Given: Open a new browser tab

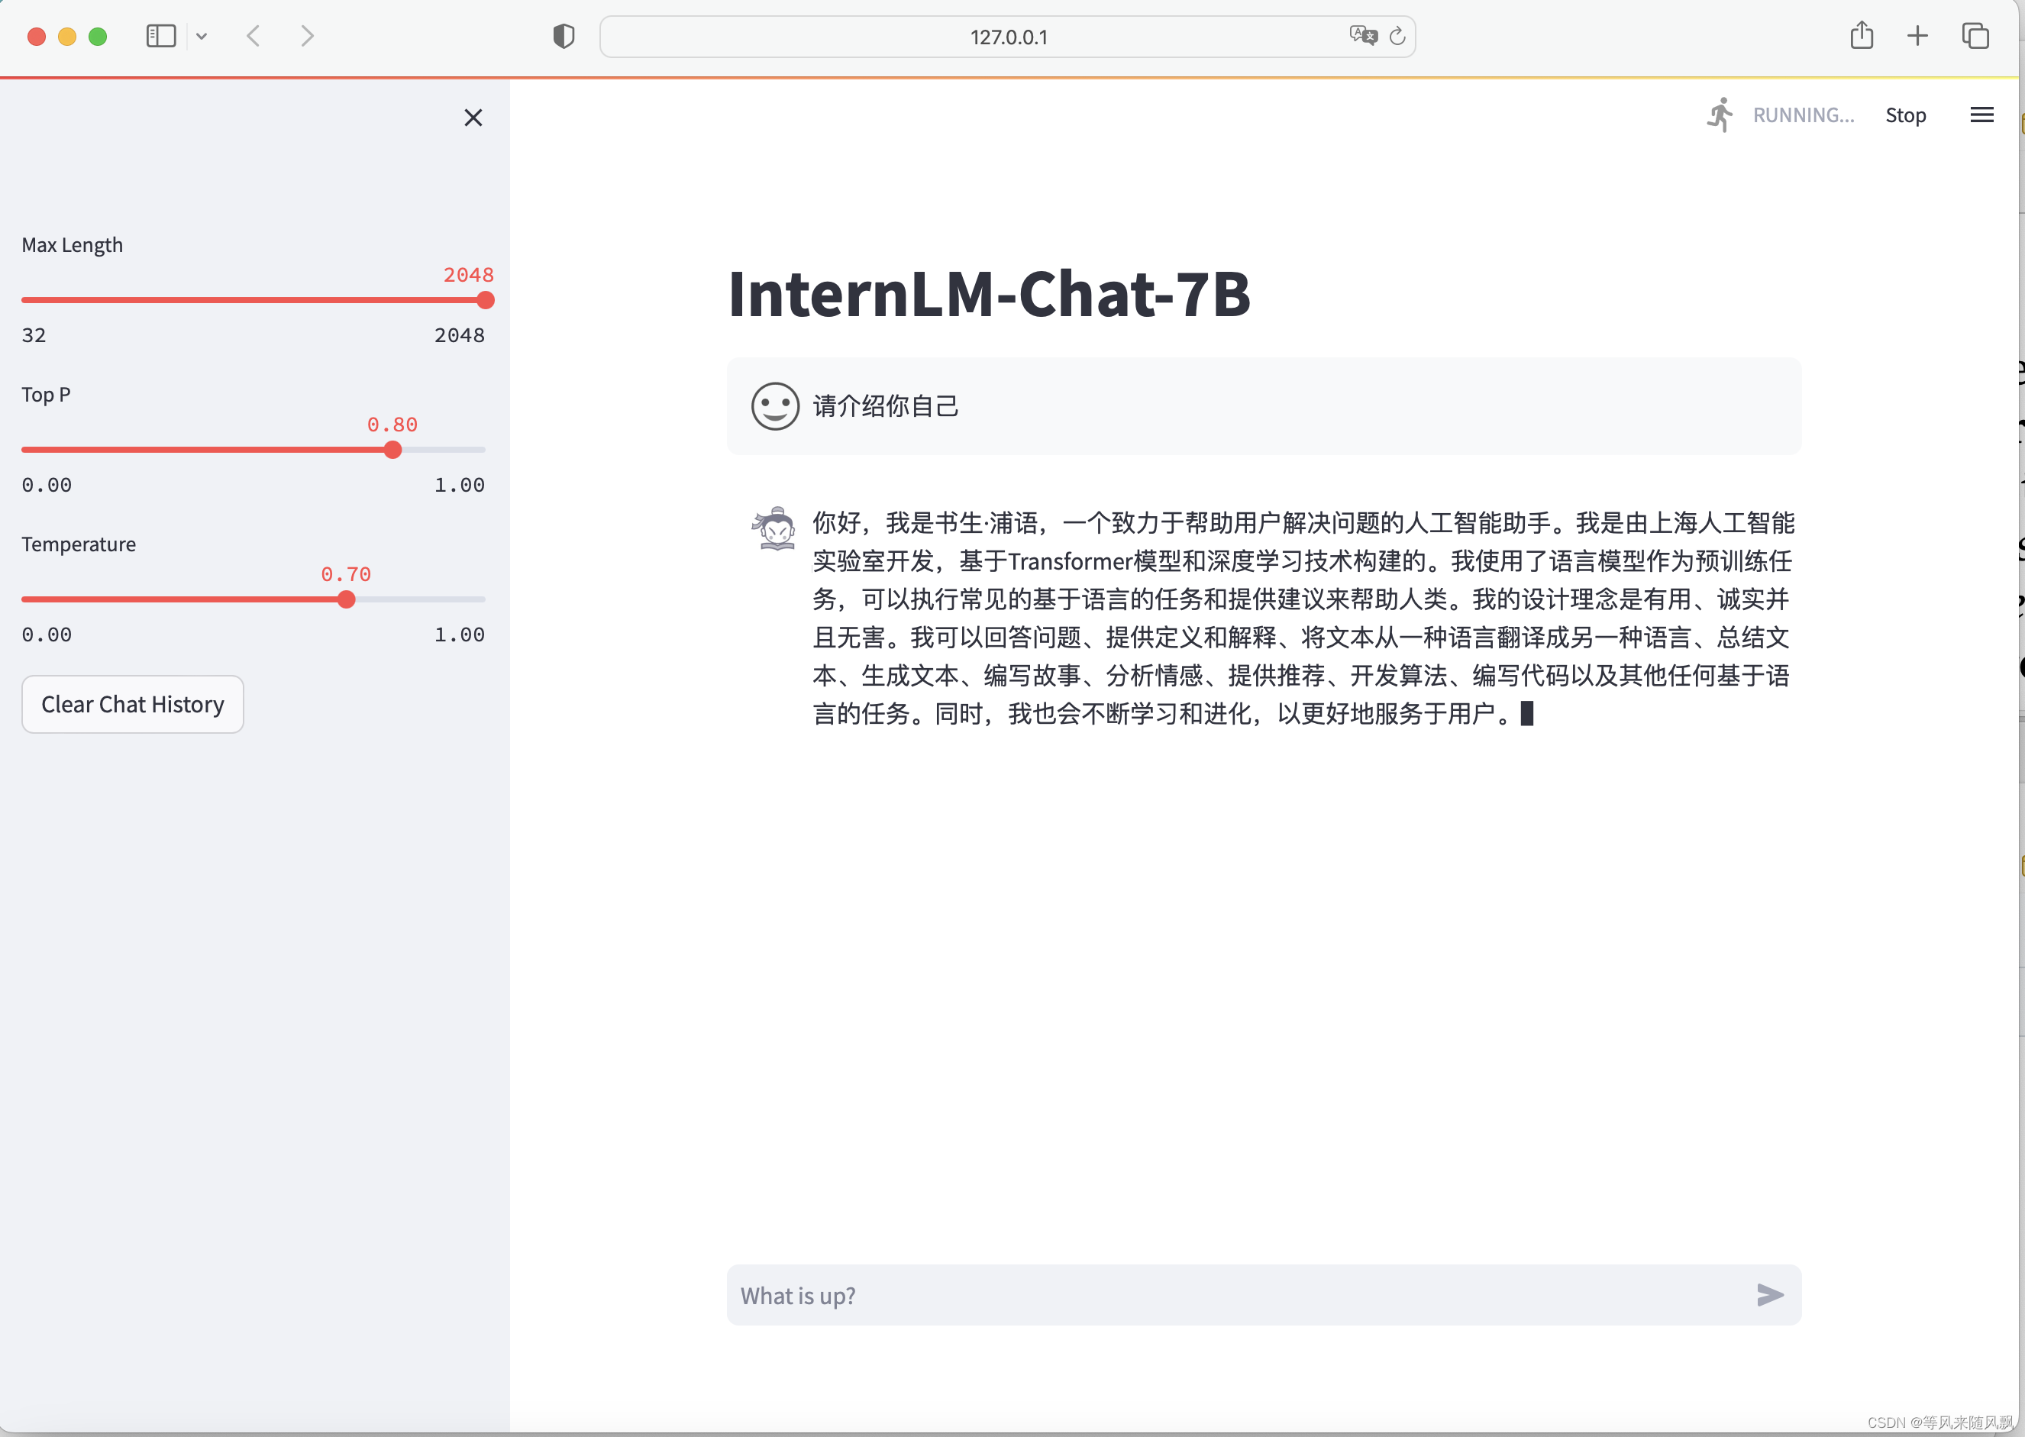Looking at the screenshot, I should pos(1917,37).
